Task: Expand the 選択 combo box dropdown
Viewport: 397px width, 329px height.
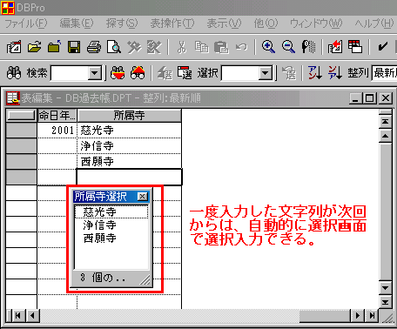Action: click(x=266, y=73)
